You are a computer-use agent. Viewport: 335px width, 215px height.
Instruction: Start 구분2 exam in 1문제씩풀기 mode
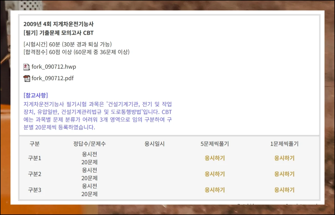[284, 174]
